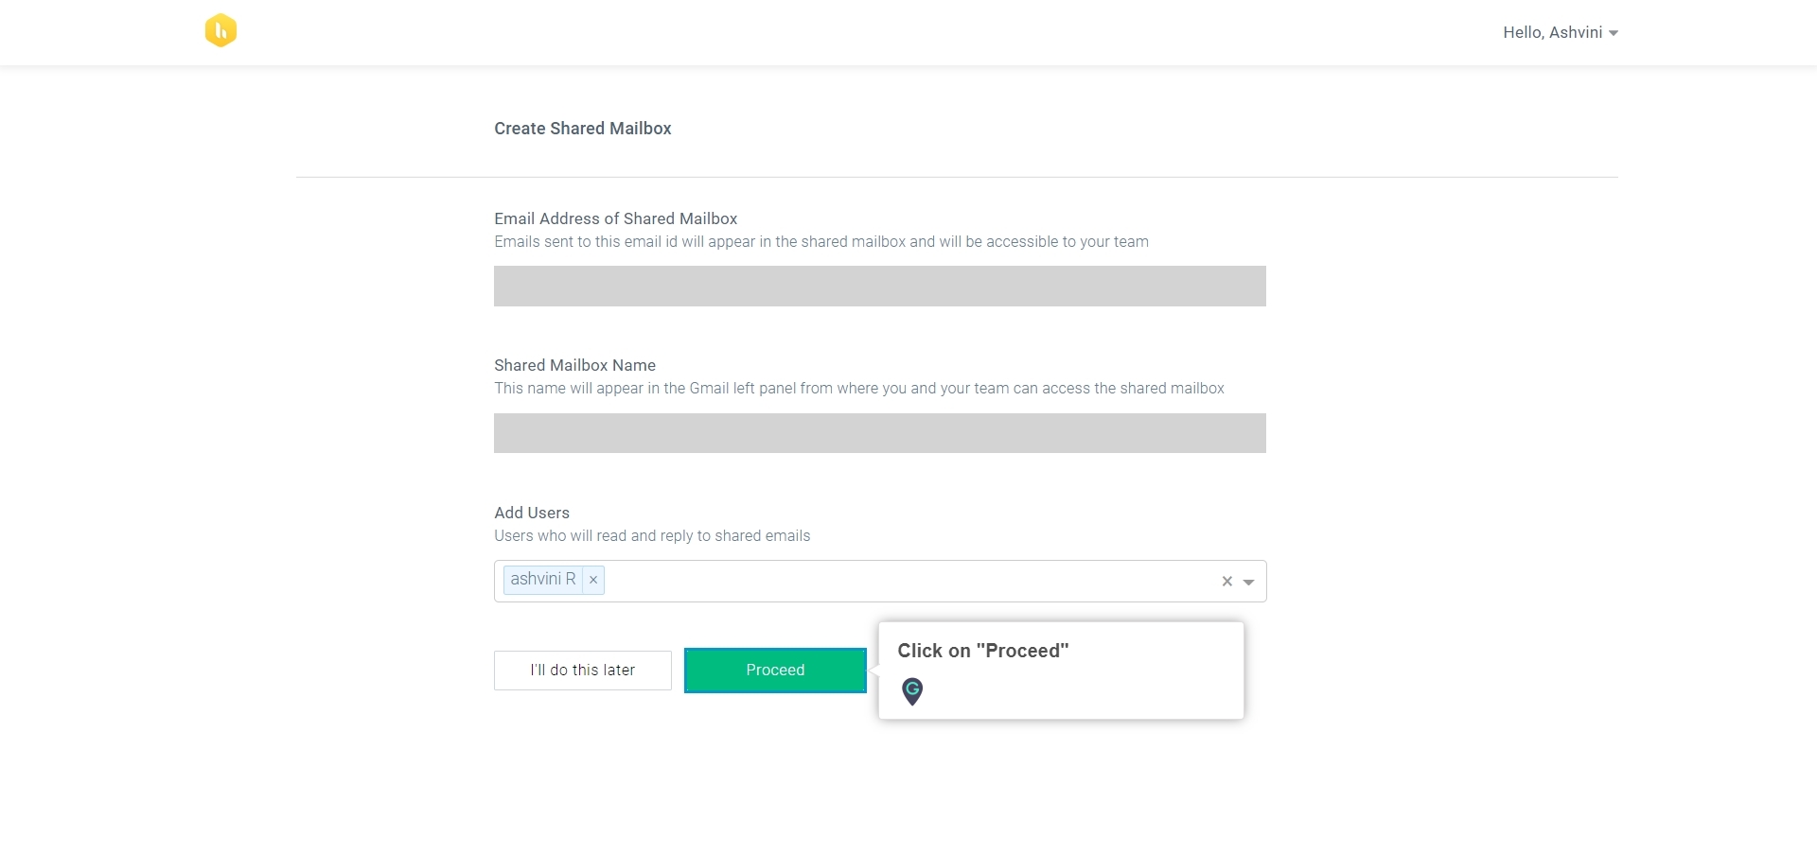Image resolution: width=1817 pixels, height=854 pixels.
Task: Click the Add Users label
Action: pos(532,513)
